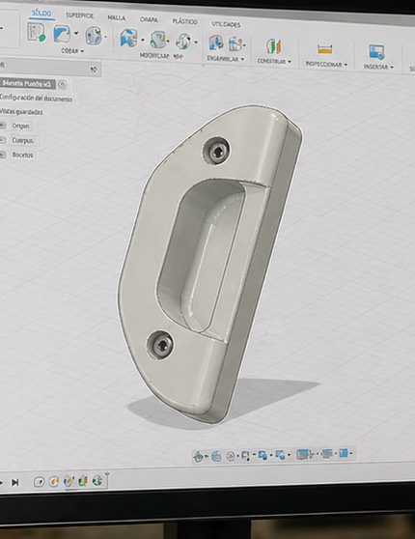Click the Construir plane icon
This screenshot has width=415, height=539.
click(274, 46)
